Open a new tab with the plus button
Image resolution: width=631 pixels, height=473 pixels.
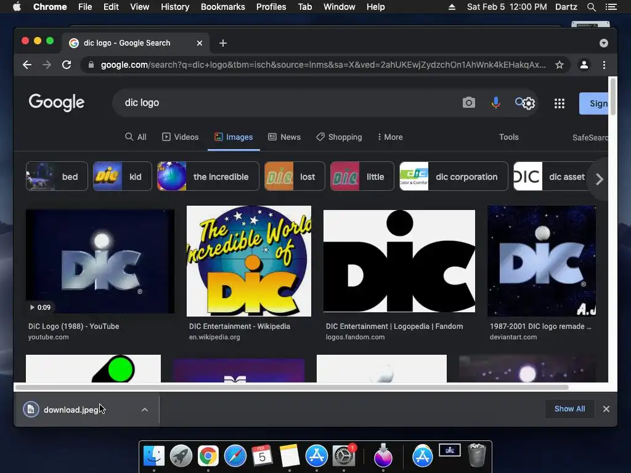click(x=223, y=43)
